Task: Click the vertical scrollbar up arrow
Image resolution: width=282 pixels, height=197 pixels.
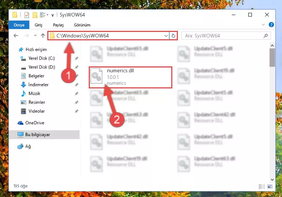Action: (272, 46)
